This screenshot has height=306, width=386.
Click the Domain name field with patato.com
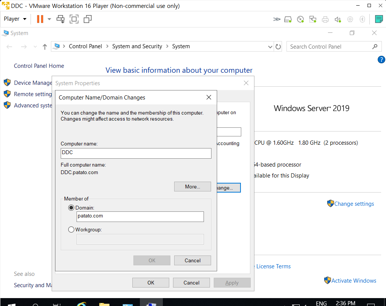coord(140,217)
